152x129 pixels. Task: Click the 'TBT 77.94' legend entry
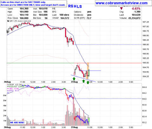pos(13,89)
